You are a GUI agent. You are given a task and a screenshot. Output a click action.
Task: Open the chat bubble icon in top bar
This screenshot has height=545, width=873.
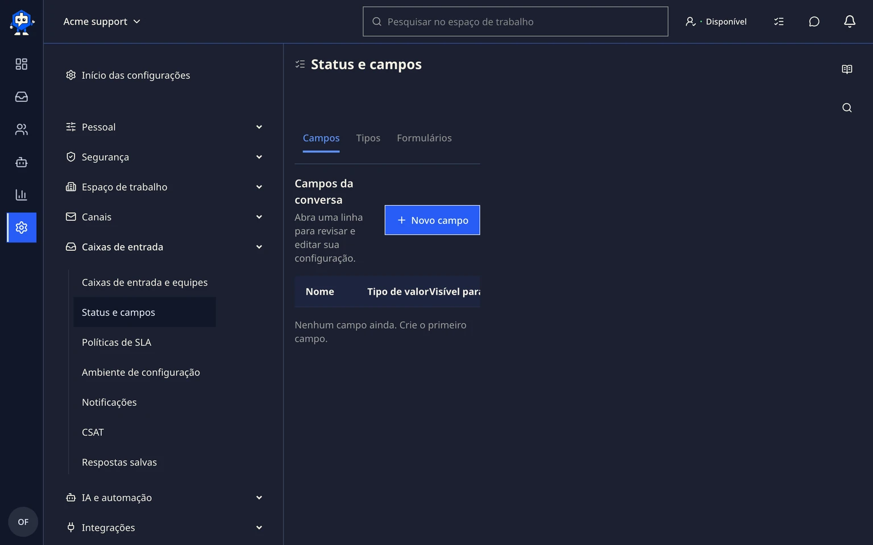click(814, 22)
